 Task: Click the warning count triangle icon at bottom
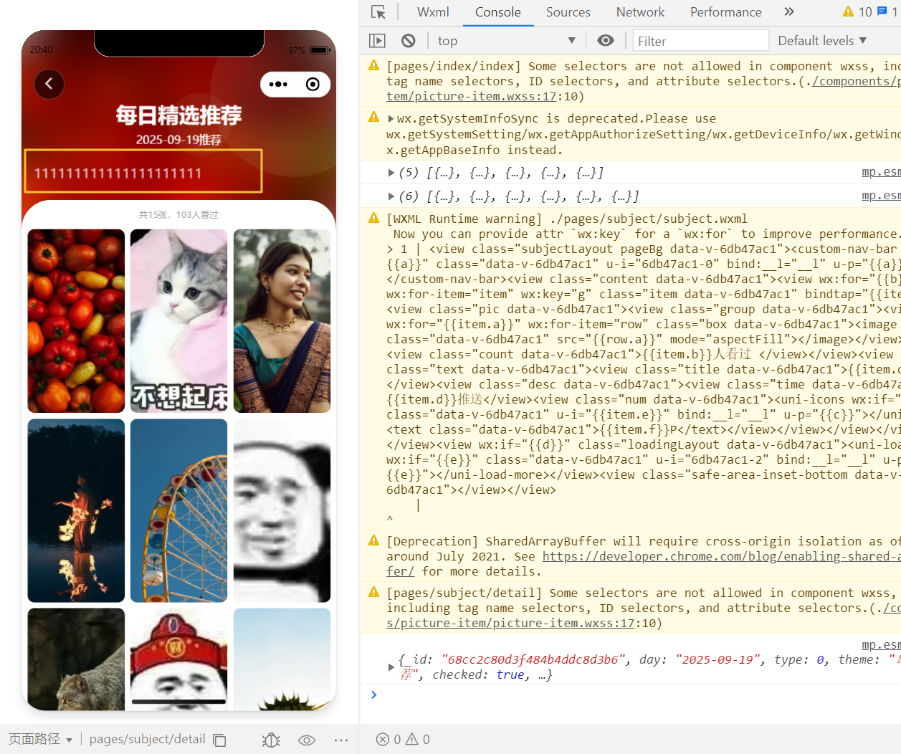[x=412, y=740]
